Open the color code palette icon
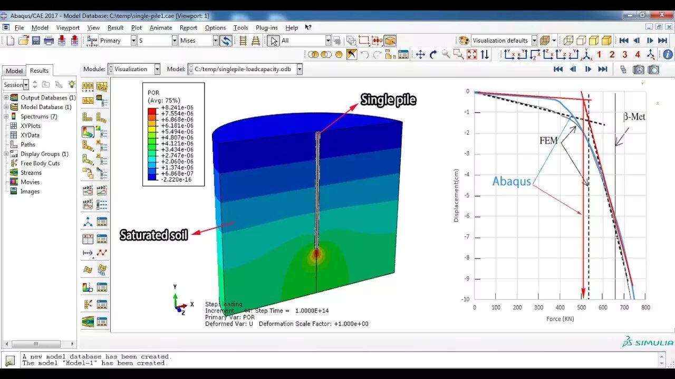675x379 pixels. (464, 41)
